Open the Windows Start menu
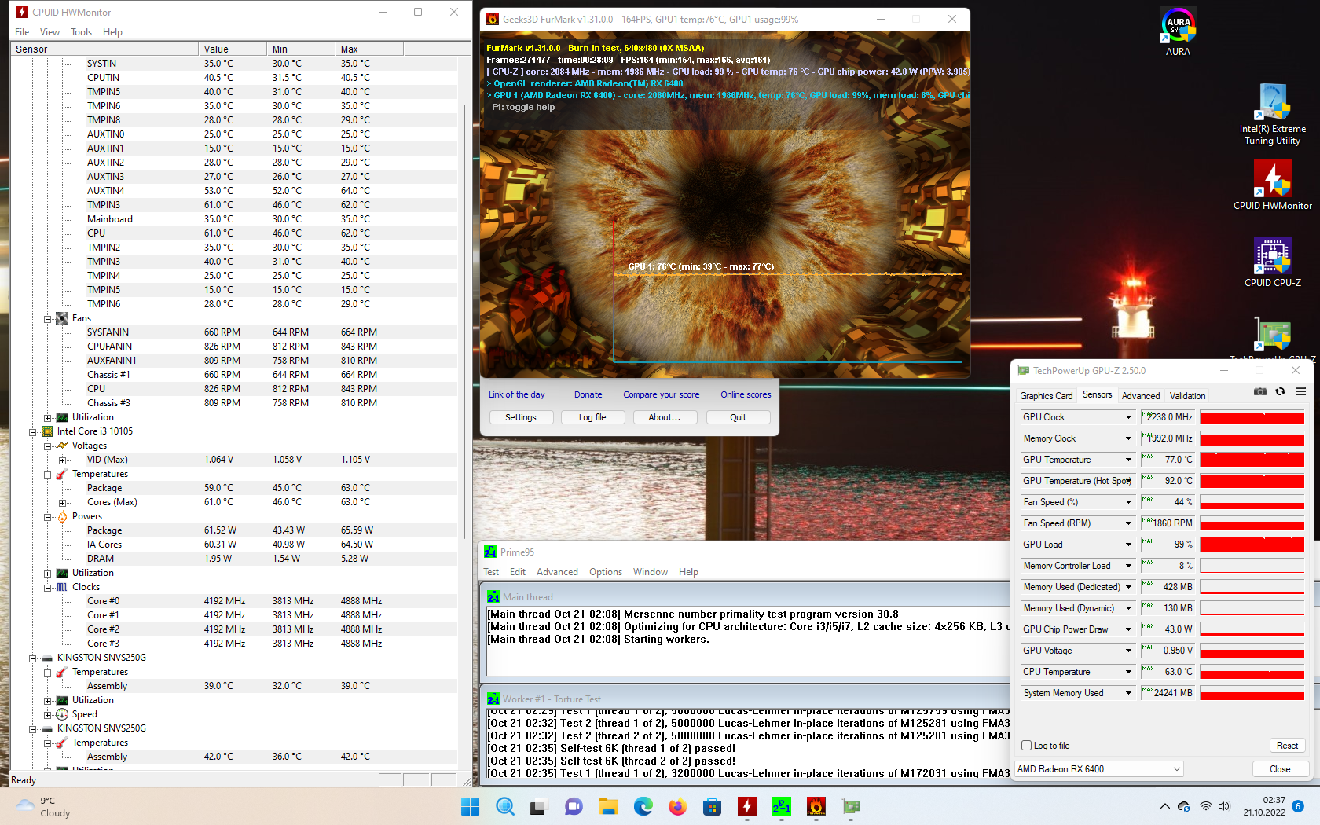Viewport: 1320px width, 825px height. pyautogui.click(x=470, y=807)
